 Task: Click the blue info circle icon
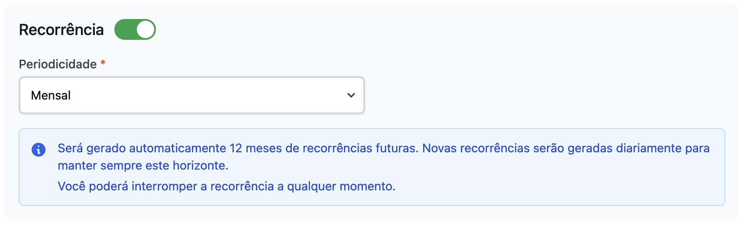[39, 150]
